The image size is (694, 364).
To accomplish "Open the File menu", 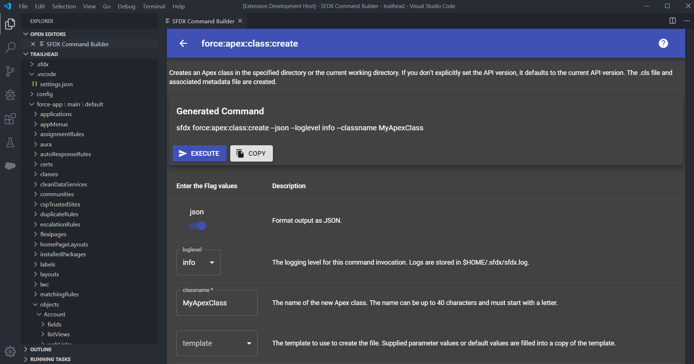I will (x=23, y=6).
